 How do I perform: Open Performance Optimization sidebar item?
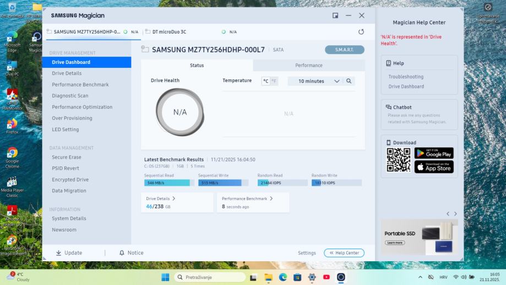[82, 107]
